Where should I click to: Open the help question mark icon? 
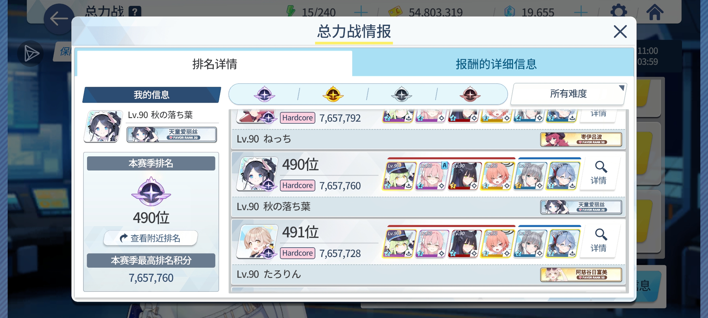coord(135,12)
